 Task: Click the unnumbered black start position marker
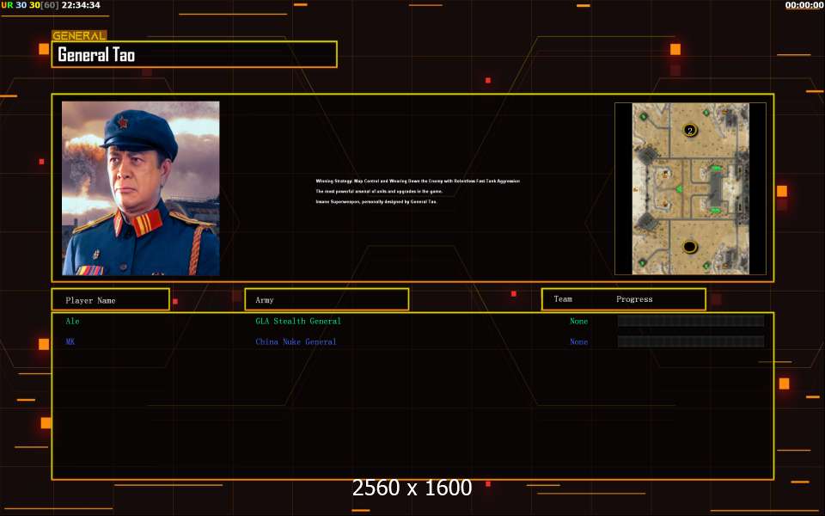pyautogui.click(x=690, y=246)
